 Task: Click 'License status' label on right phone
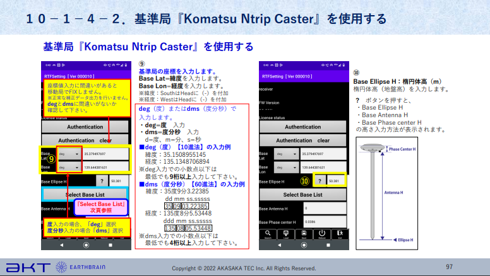click(x=272, y=118)
